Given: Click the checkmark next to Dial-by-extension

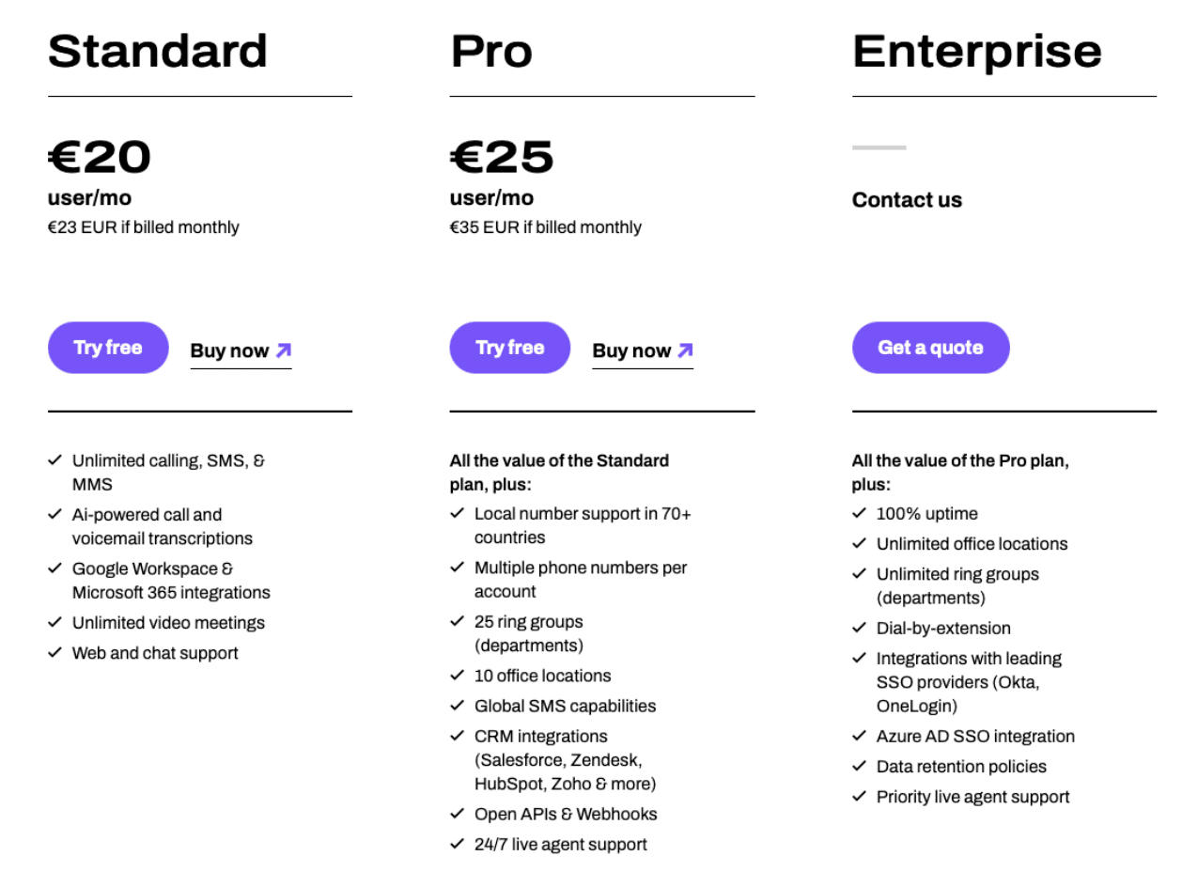Looking at the screenshot, I should (859, 627).
